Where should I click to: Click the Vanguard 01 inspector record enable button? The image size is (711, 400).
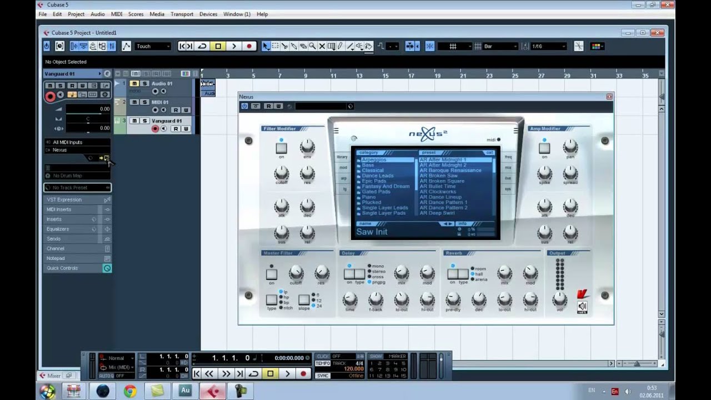pos(50,97)
